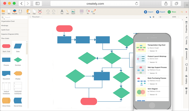Image resolution: width=189 pixels, height=111 pixels.
Task: Select the Vertical Swimlanes shape
Action: tap(6, 88)
